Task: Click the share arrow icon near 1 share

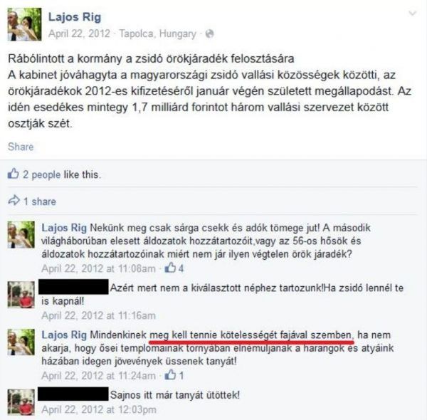Action: click(14, 201)
